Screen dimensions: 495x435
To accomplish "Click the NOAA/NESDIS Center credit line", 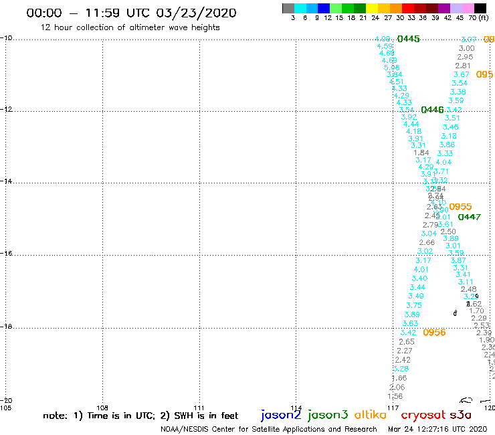I will (269, 429).
